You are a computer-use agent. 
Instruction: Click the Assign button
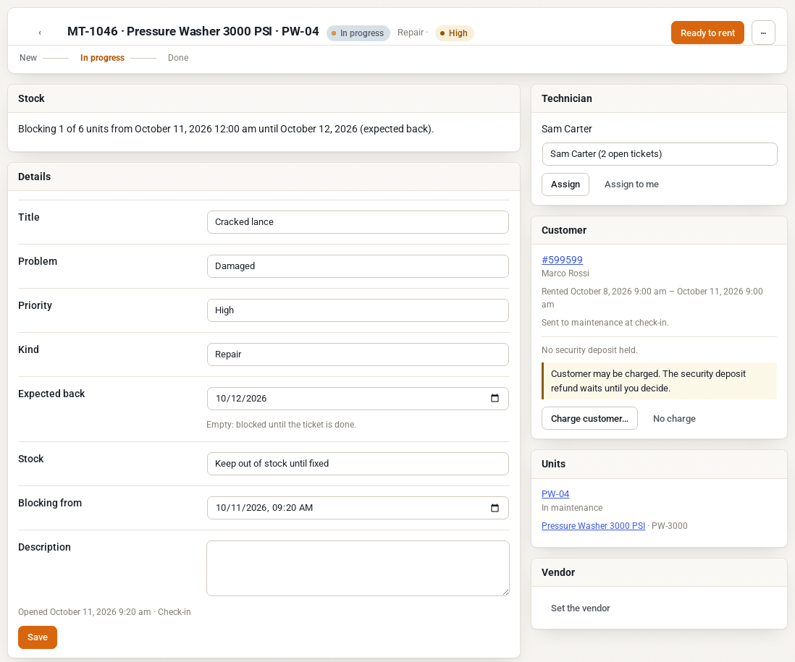coord(565,184)
